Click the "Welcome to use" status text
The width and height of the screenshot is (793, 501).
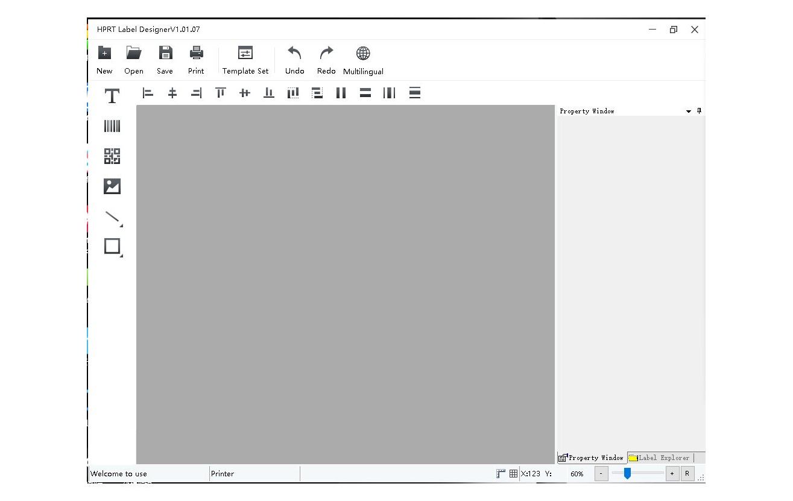click(x=119, y=474)
